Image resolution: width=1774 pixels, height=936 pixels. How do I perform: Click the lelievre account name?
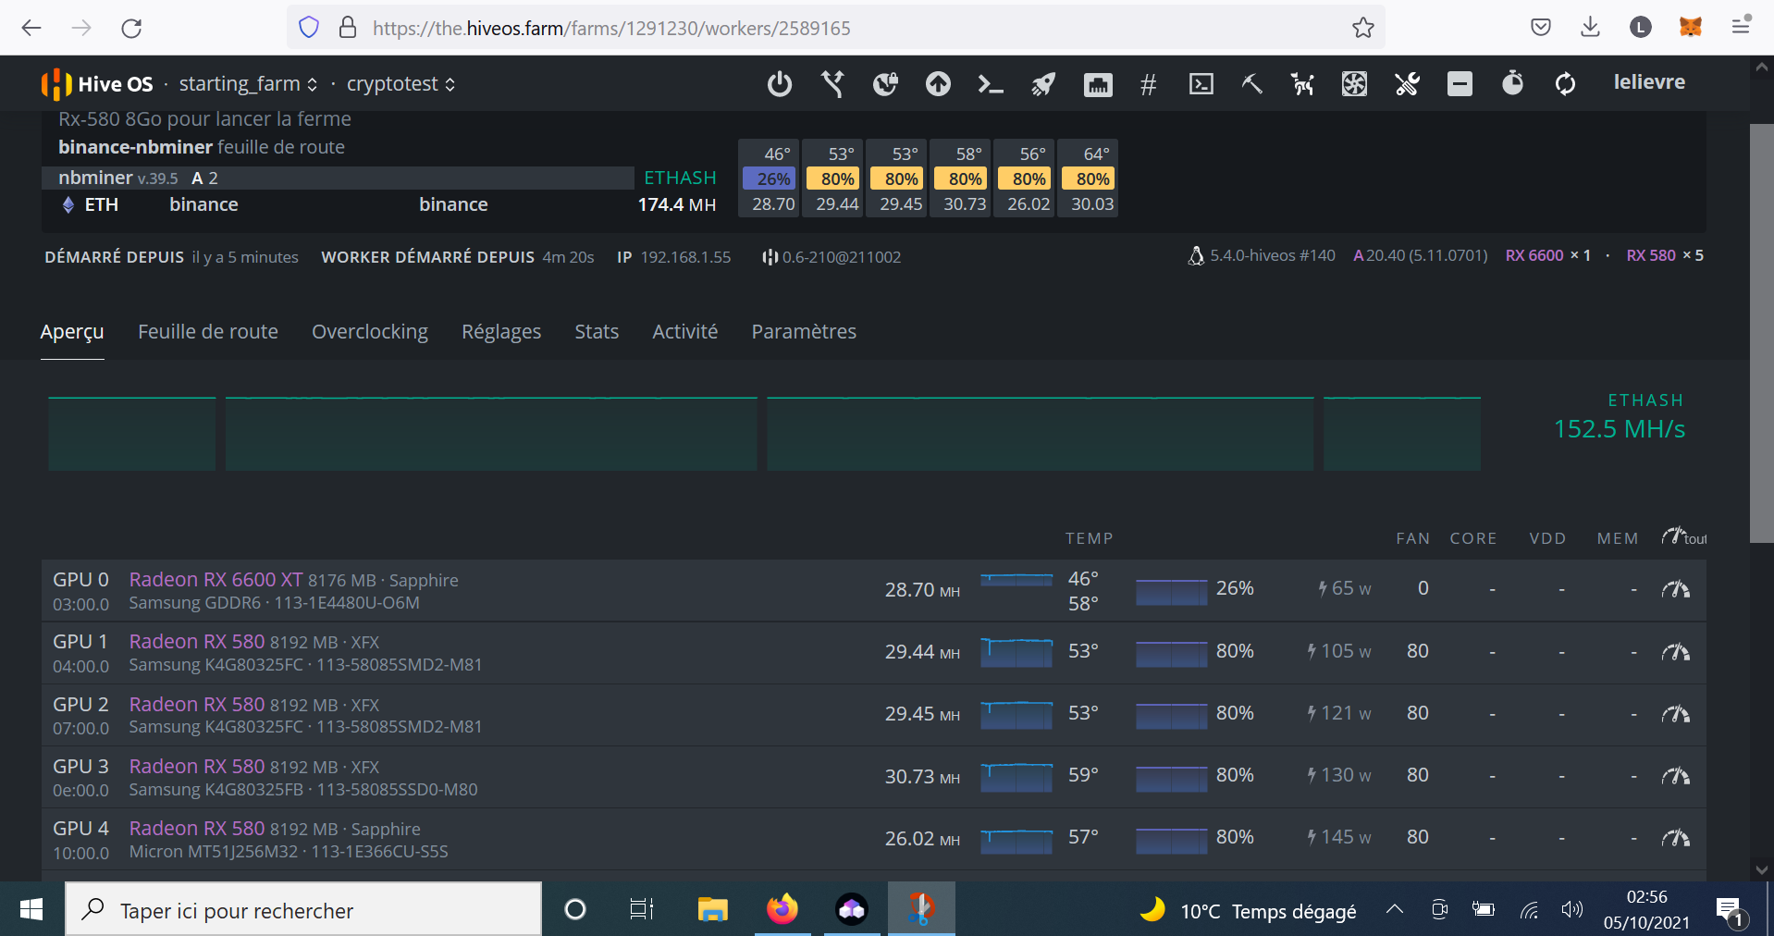pyautogui.click(x=1648, y=82)
